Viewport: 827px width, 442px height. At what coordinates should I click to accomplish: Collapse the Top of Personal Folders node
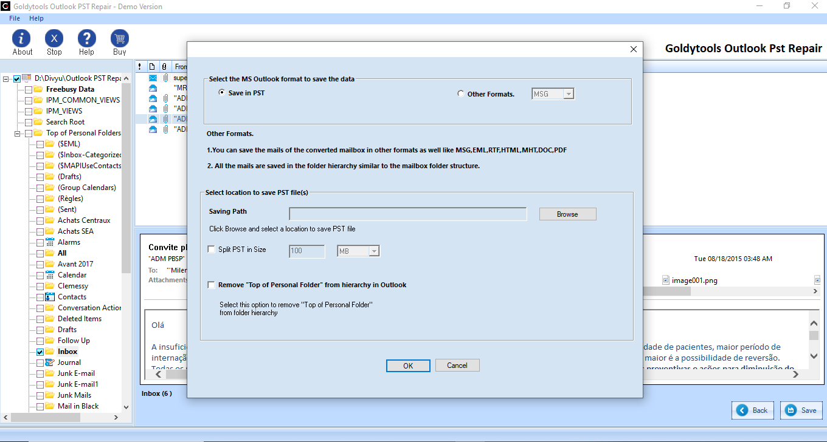coord(18,133)
